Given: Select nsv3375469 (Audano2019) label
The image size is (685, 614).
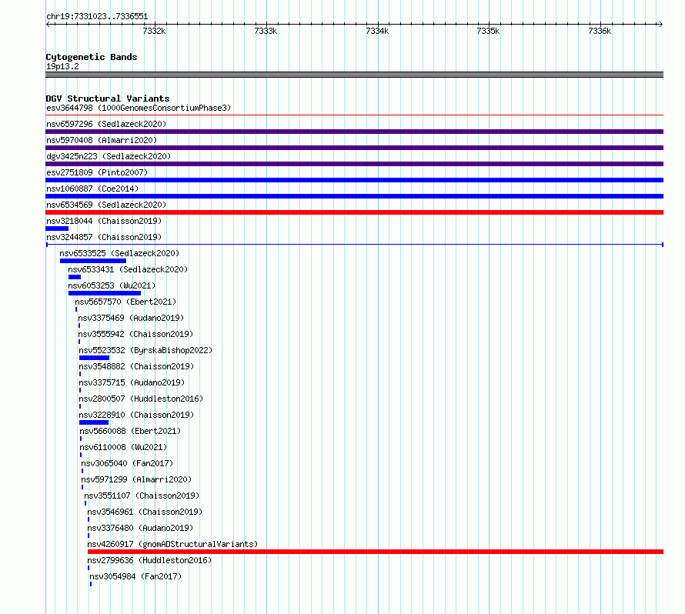Looking at the screenshot, I should pyautogui.click(x=131, y=318).
